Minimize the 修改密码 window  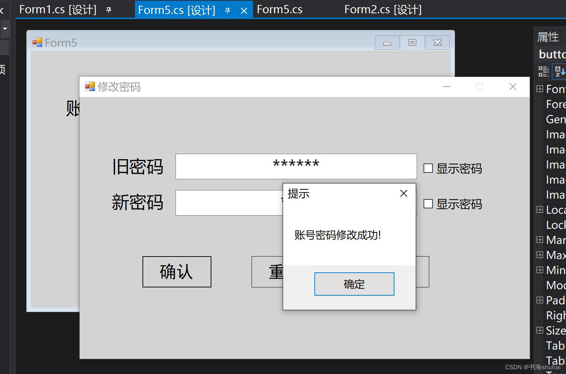point(447,87)
